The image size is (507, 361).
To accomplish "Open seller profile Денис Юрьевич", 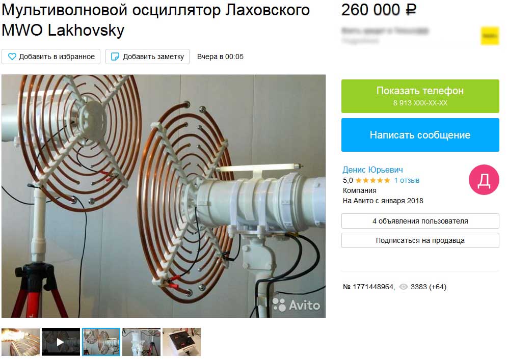I will click(372, 170).
